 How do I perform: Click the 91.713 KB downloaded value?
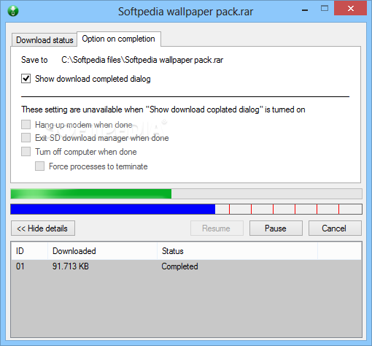point(71,266)
